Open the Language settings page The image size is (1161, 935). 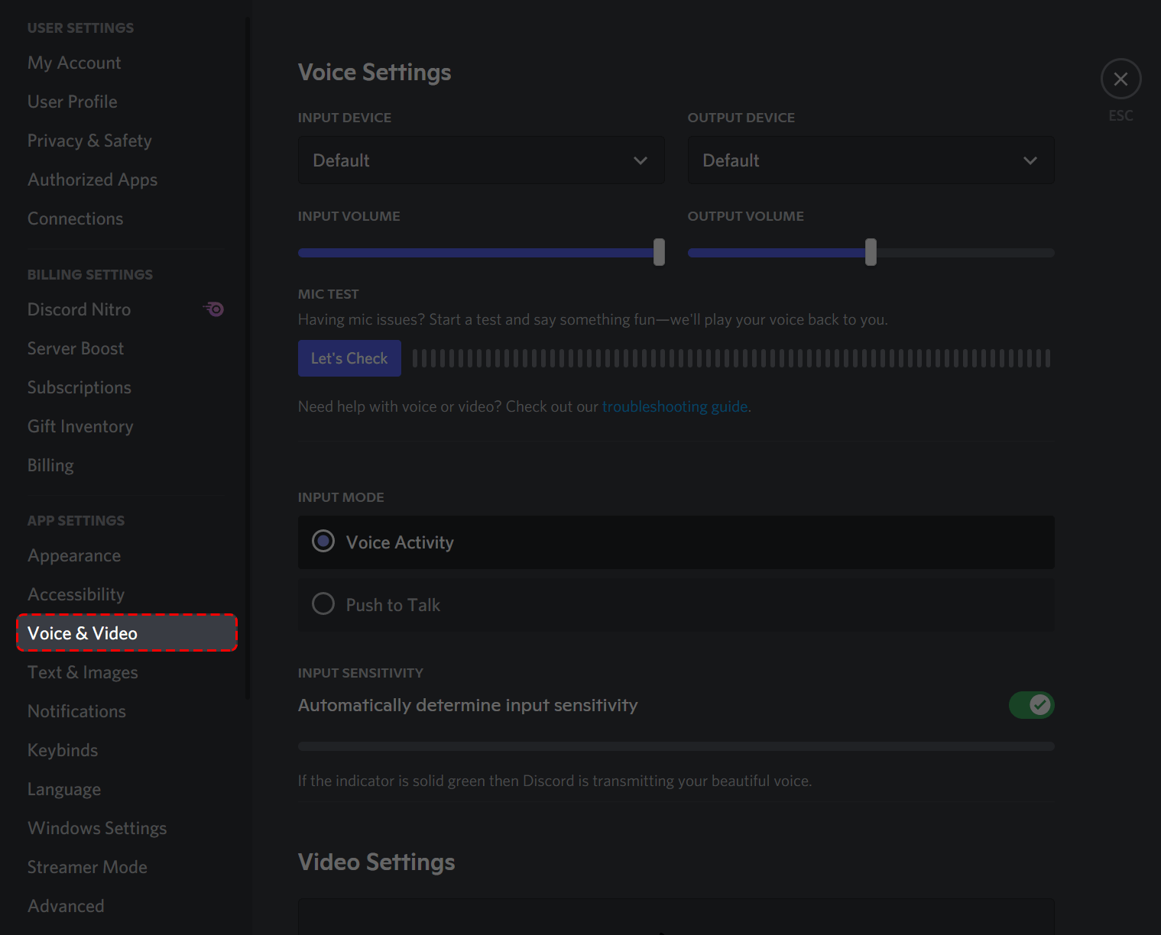pyautogui.click(x=63, y=789)
